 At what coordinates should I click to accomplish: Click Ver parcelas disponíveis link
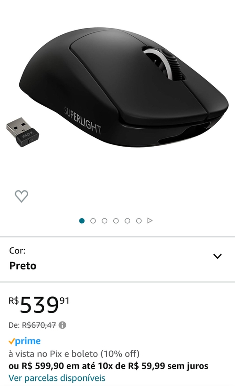pos(57,378)
